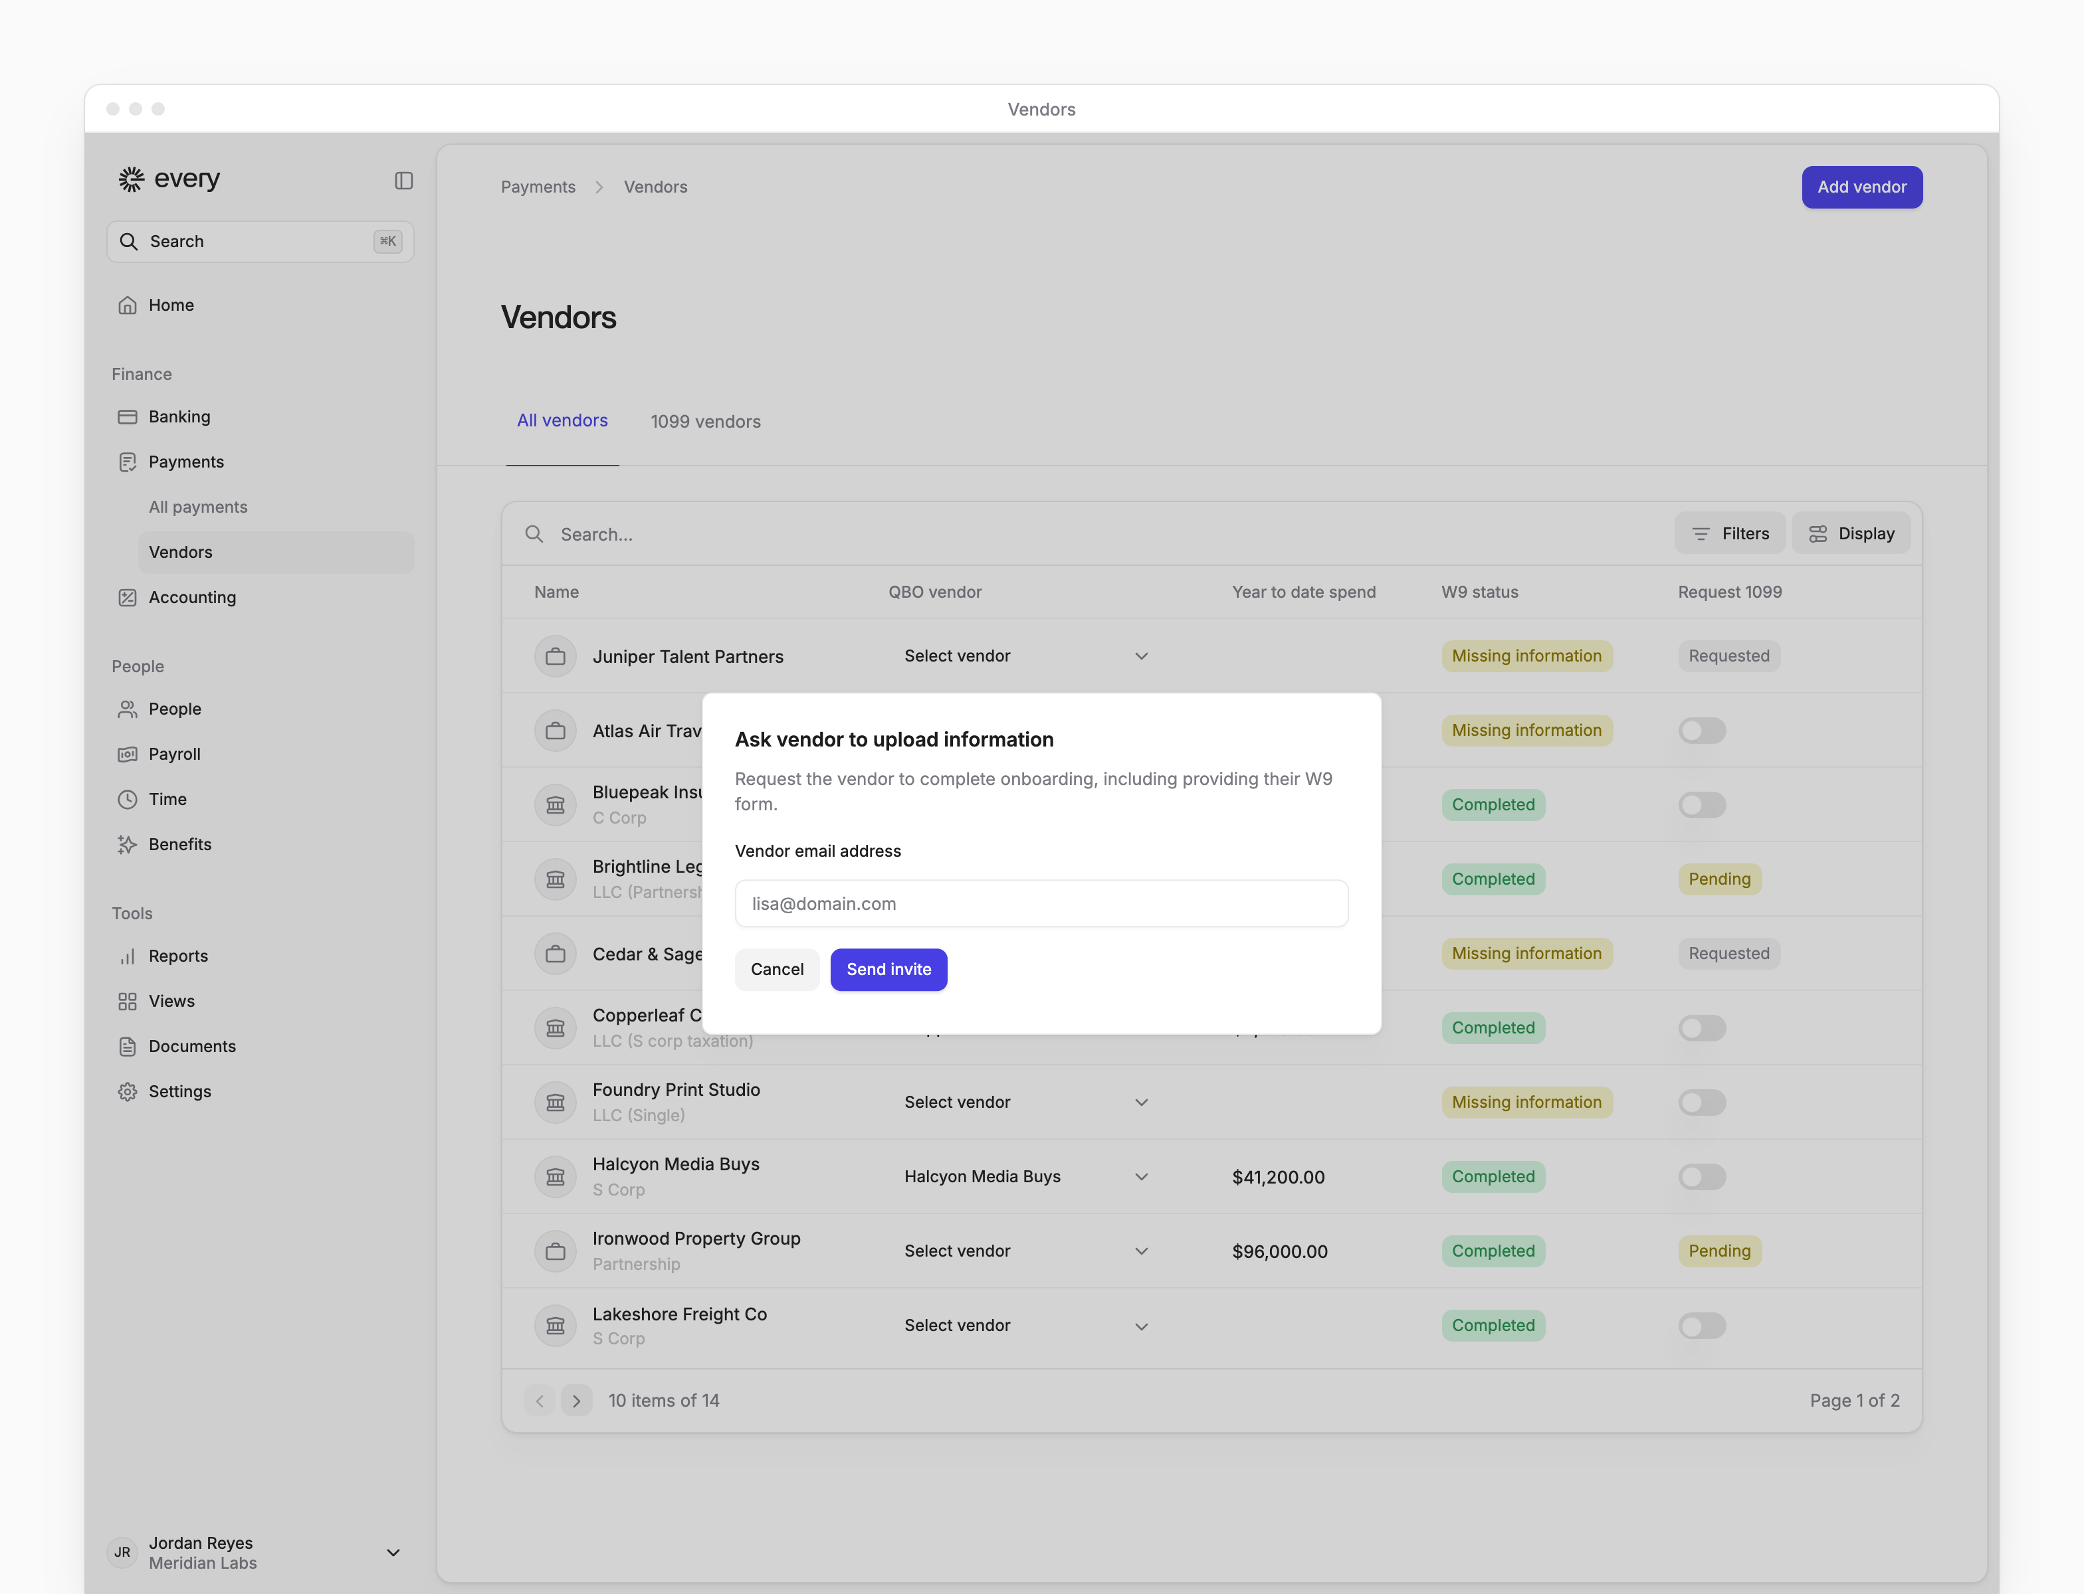Expand the Jordan Reyes account menu chevron
Screen dimensions: 2084x1594
[x=393, y=1552]
